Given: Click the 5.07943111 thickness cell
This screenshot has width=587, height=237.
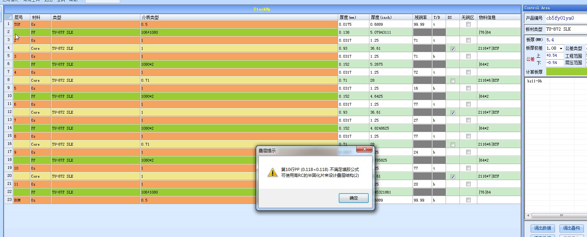Looking at the screenshot, I should [391, 32].
